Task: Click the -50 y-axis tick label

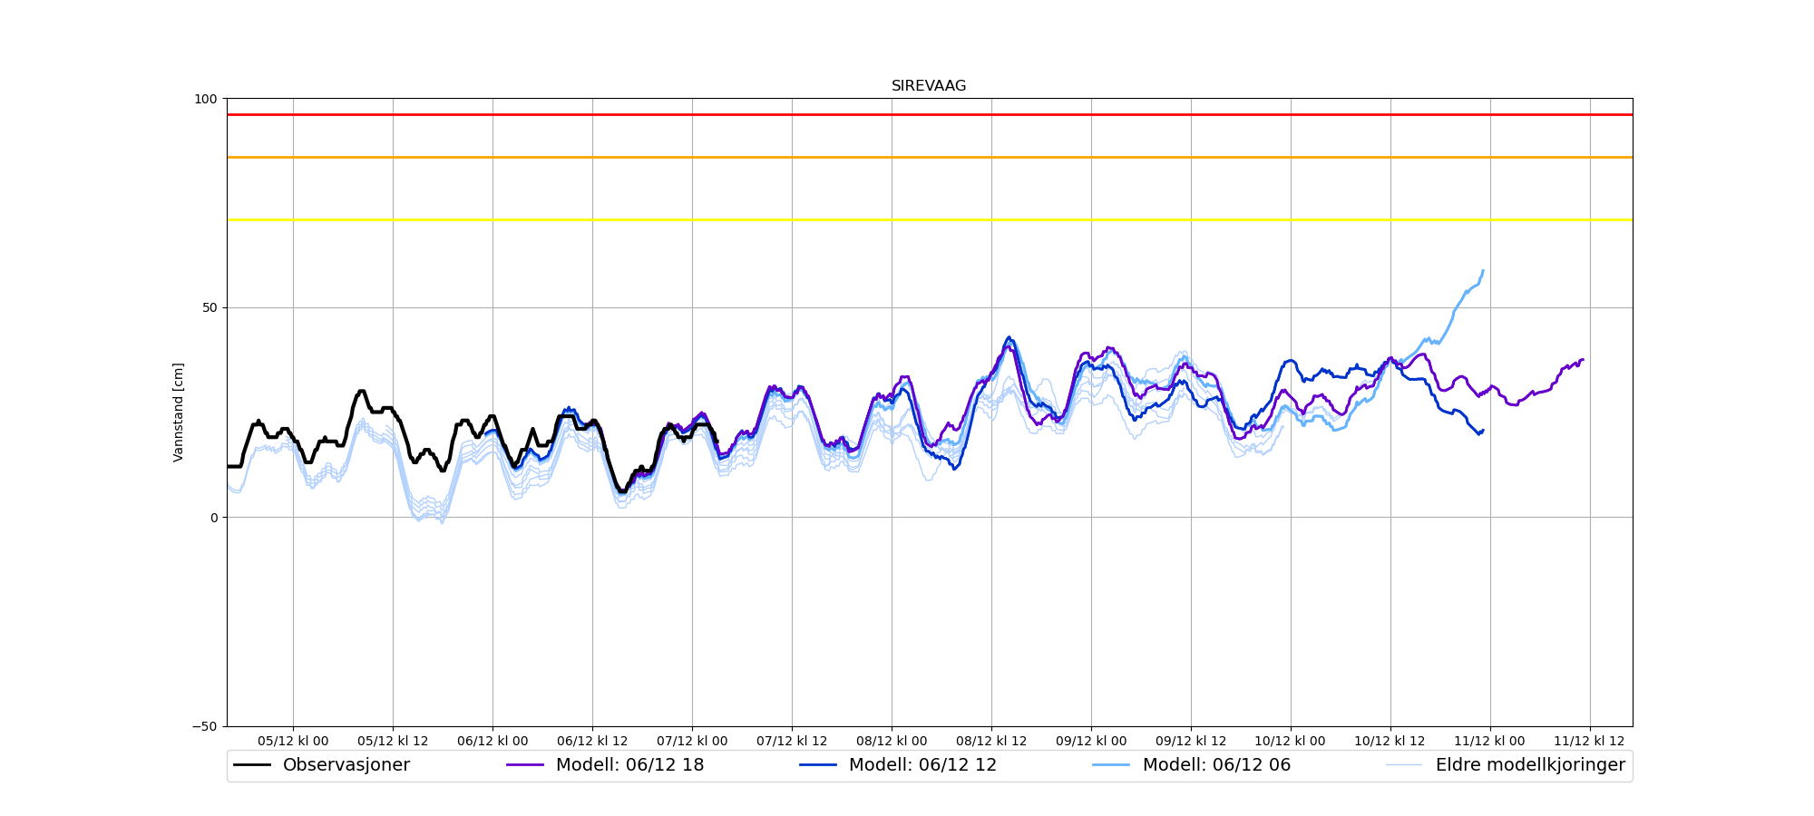Action: pos(205,726)
